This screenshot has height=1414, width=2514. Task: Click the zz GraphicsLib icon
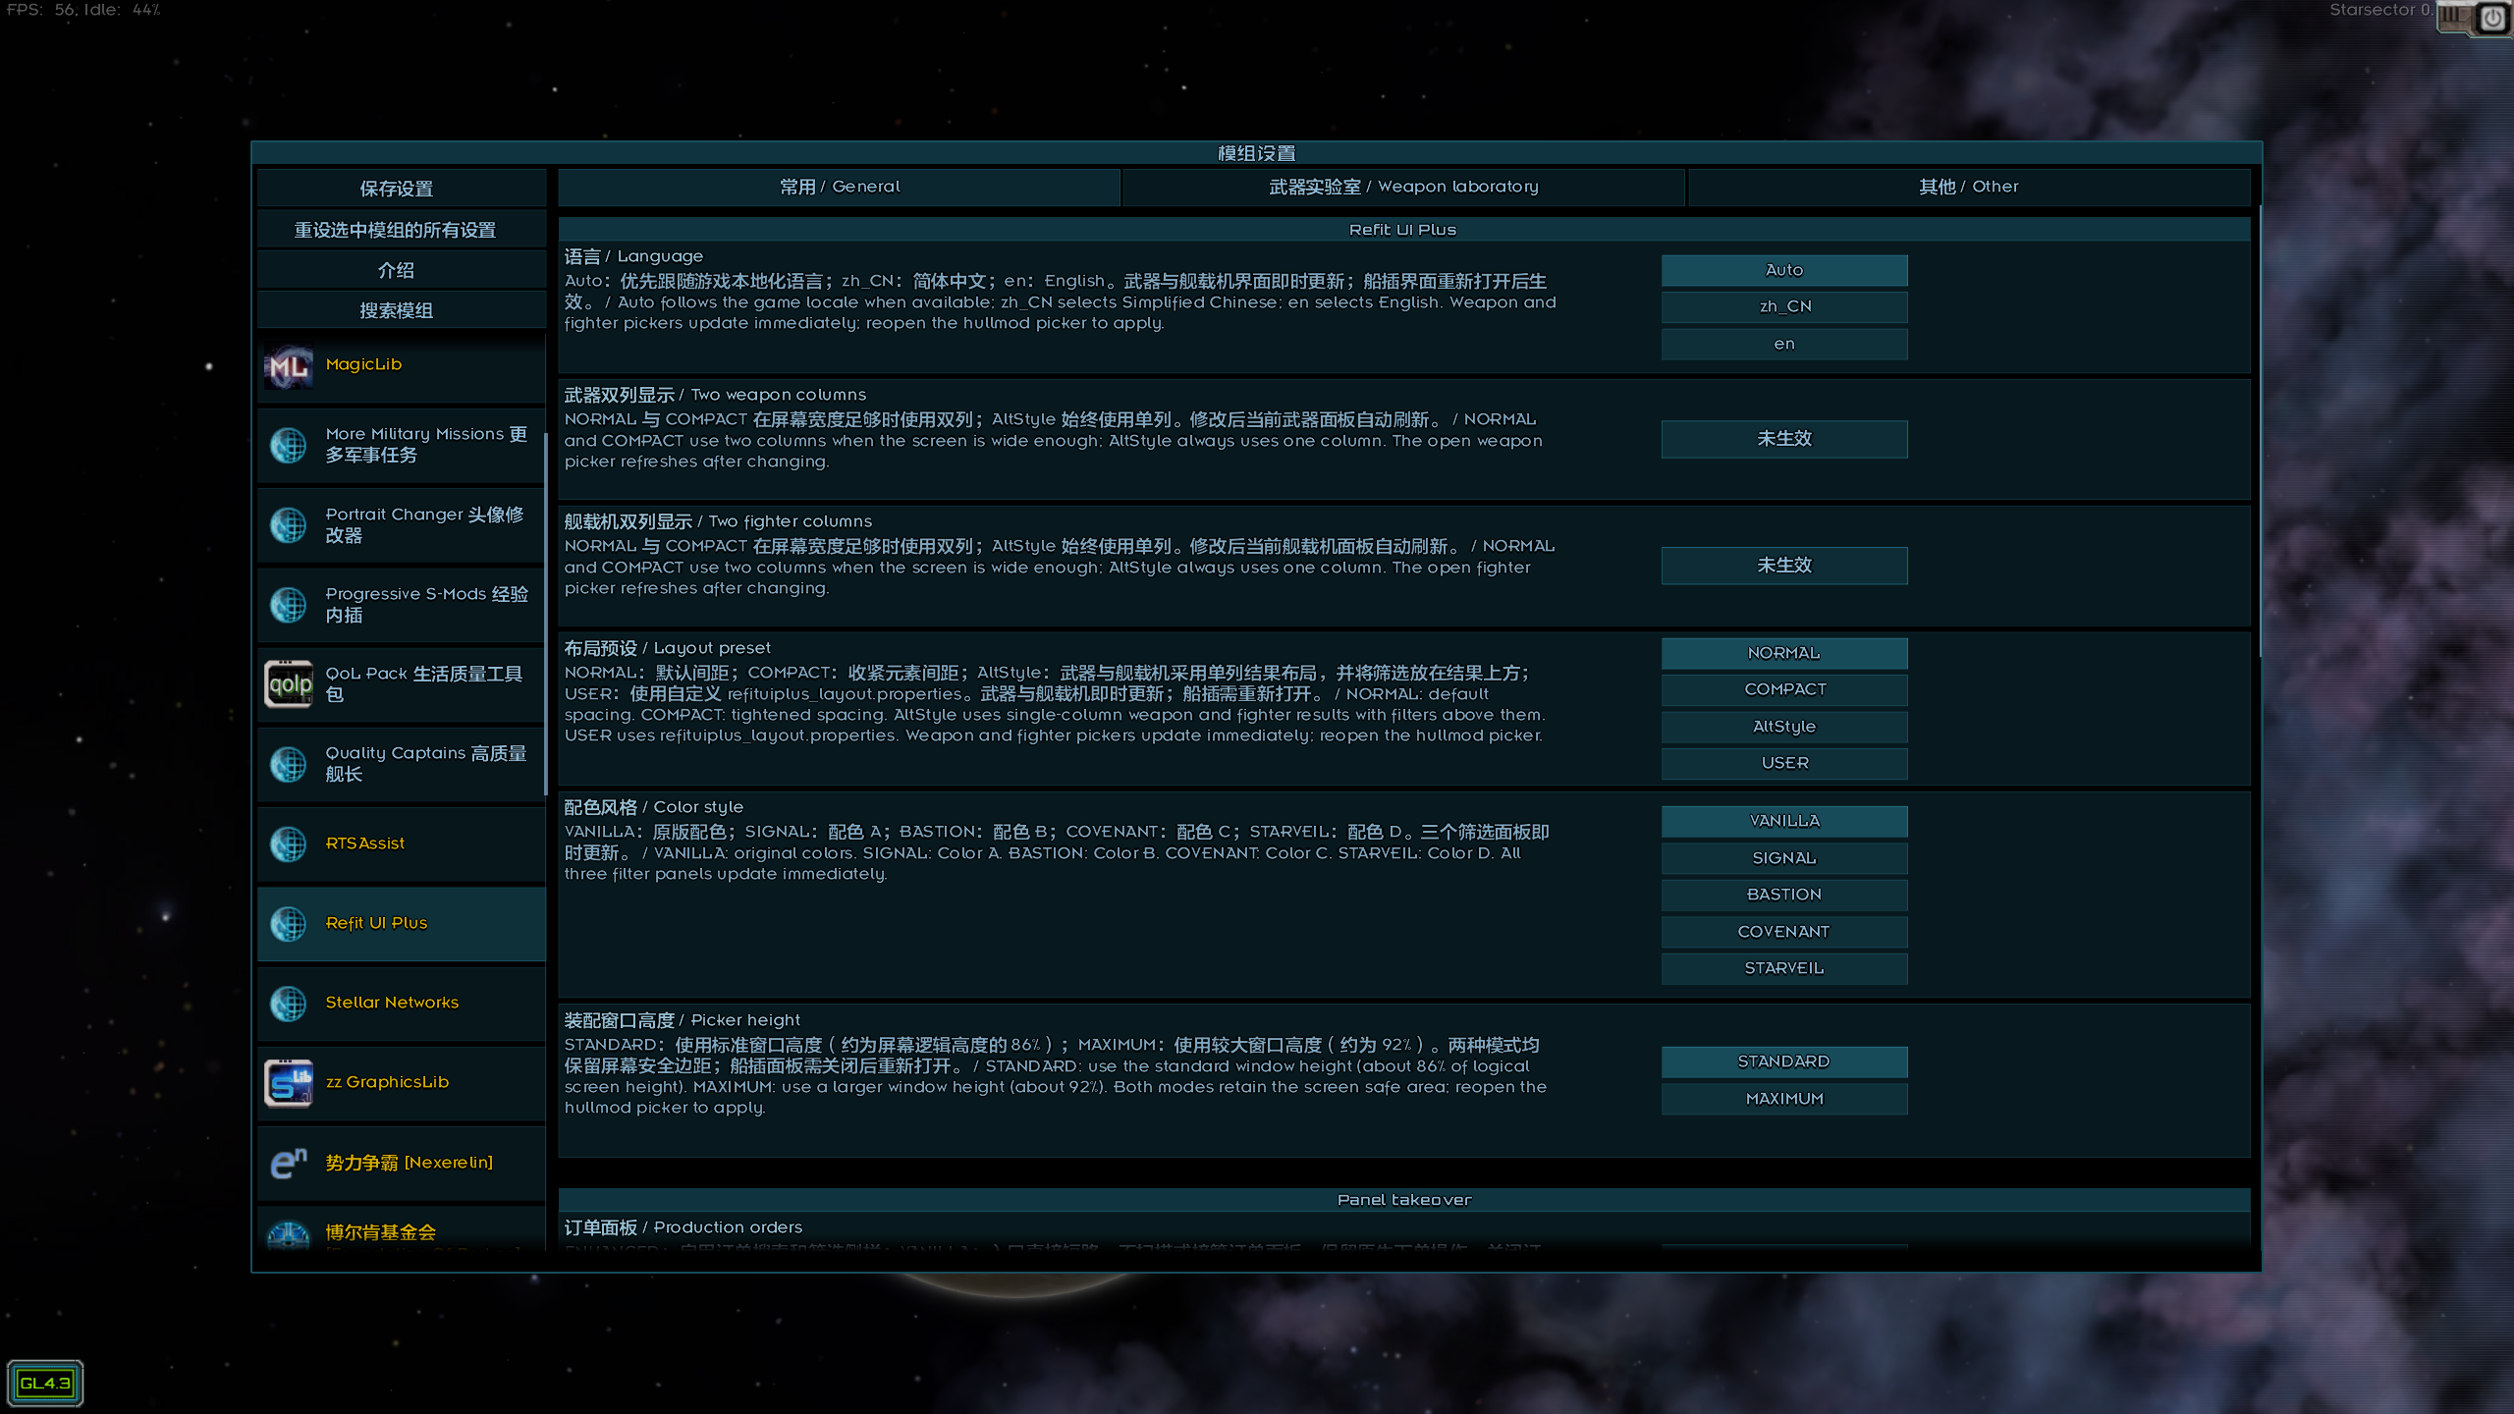click(x=289, y=1082)
